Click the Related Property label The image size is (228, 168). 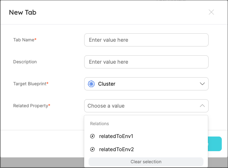[32, 106]
